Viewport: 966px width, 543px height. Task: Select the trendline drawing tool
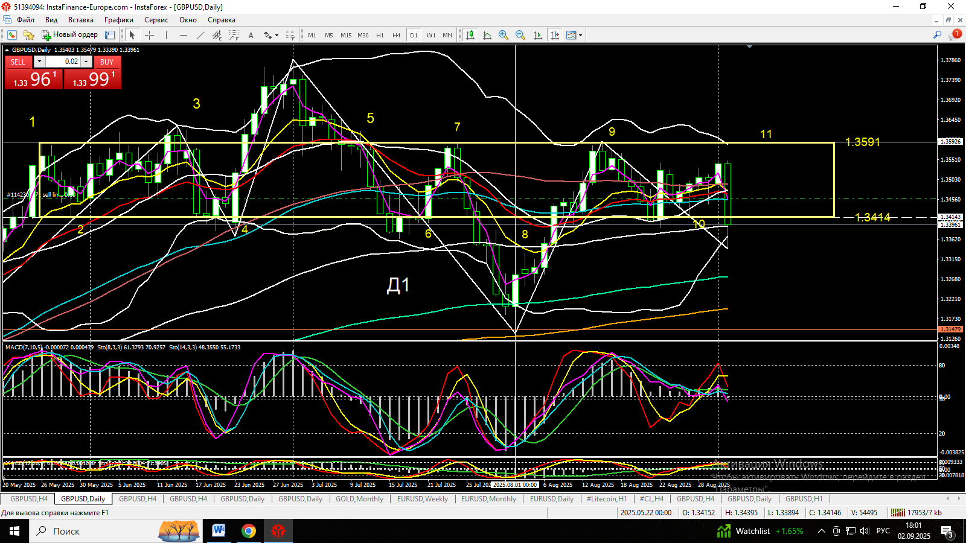[200, 35]
